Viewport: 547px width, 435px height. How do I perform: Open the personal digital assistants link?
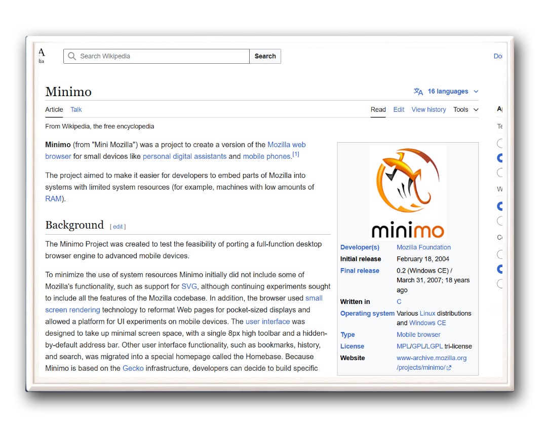tap(184, 156)
